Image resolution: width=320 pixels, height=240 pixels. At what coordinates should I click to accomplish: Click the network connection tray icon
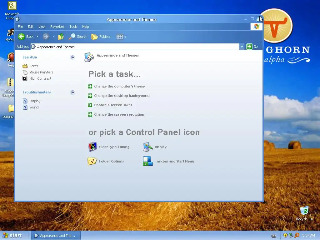[x=291, y=235]
